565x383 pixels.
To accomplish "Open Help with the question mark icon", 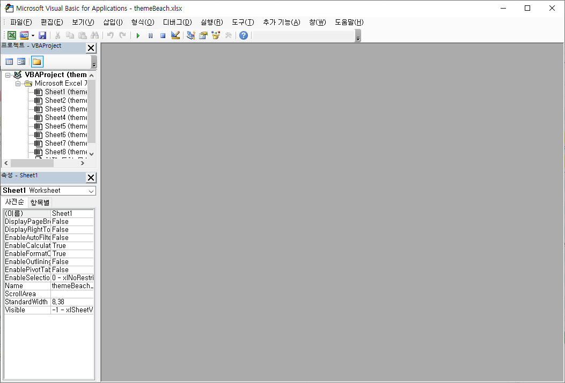I will pos(244,35).
